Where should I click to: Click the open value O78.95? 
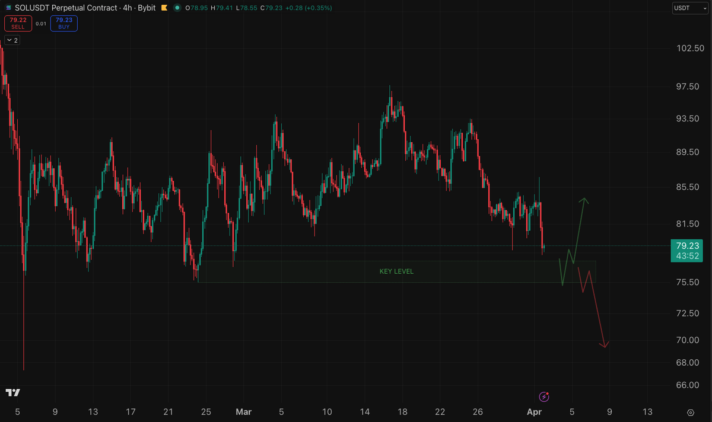(x=198, y=8)
